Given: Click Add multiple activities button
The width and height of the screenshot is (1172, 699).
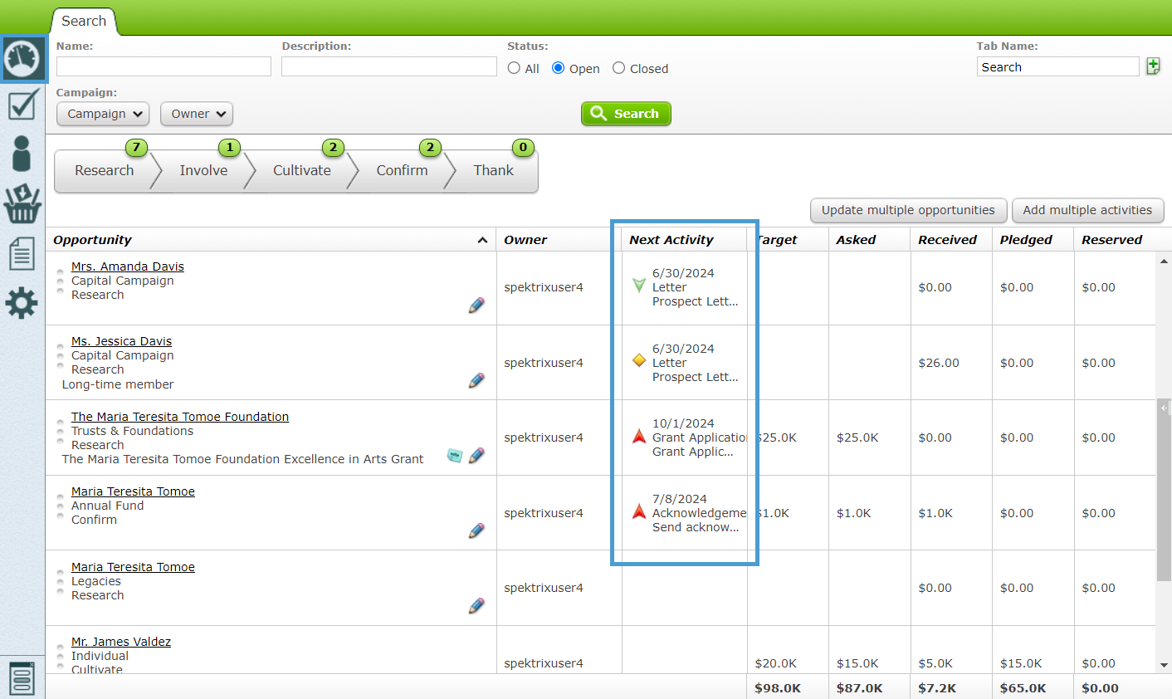Looking at the screenshot, I should point(1087,210).
